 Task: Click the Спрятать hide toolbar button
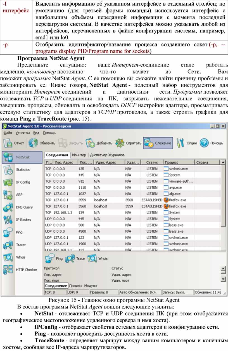tap(128, 143)
